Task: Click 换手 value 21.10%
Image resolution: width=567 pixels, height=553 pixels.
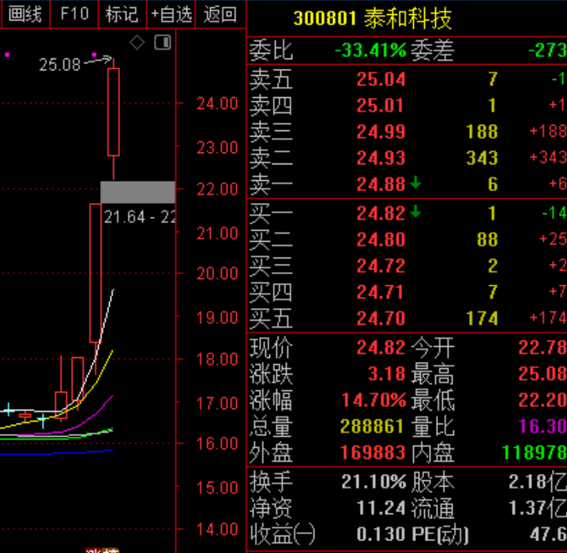Action: (x=374, y=482)
